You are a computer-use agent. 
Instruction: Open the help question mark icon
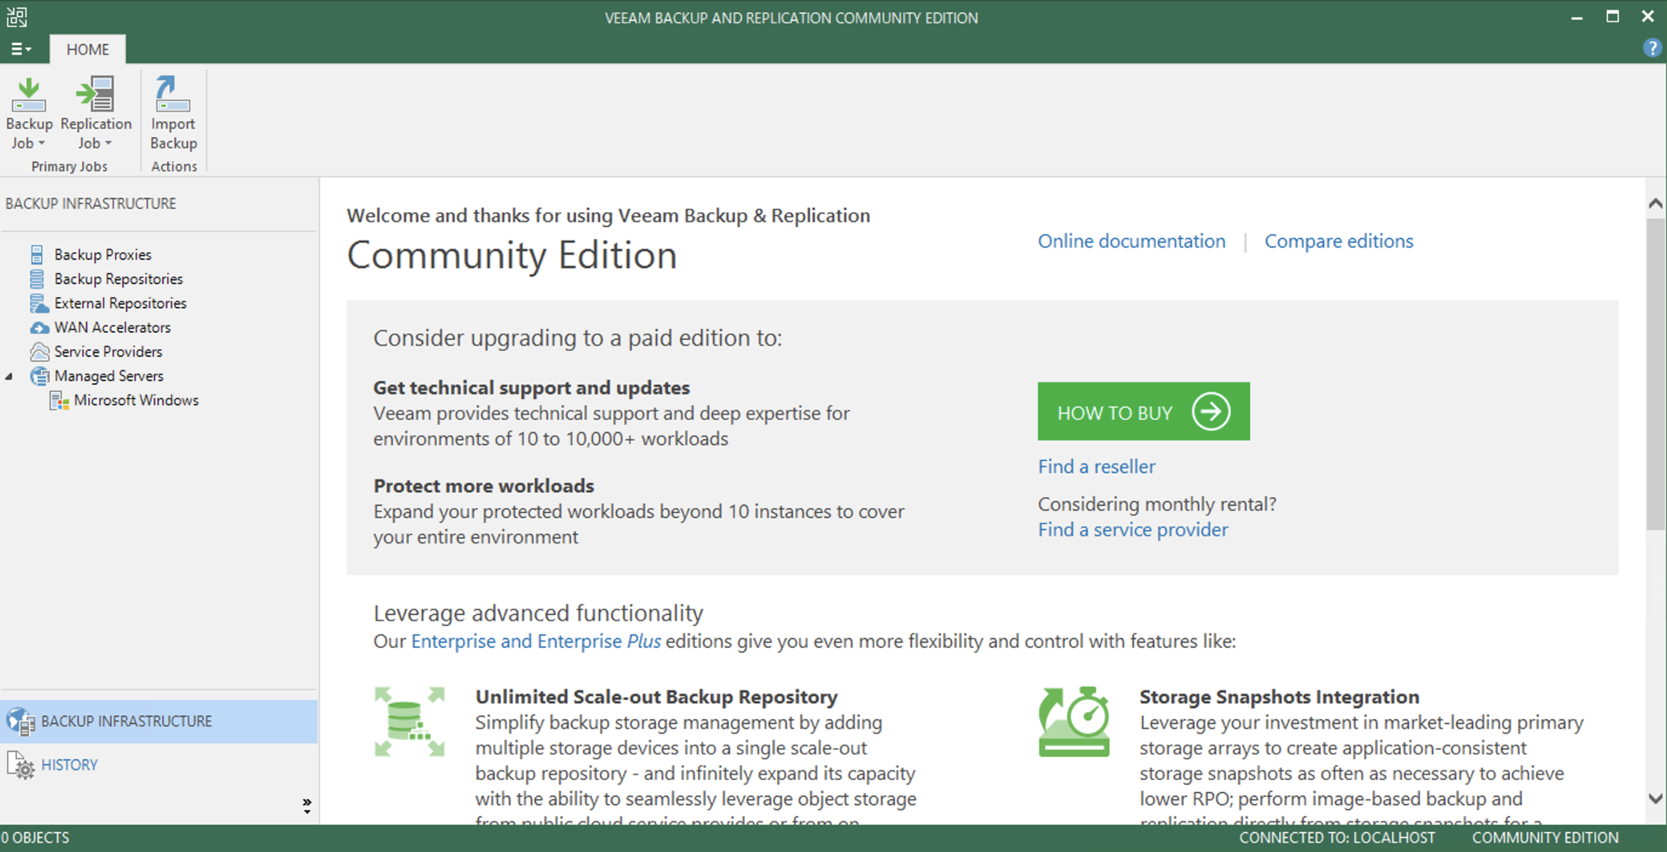pyautogui.click(x=1652, y=48)
